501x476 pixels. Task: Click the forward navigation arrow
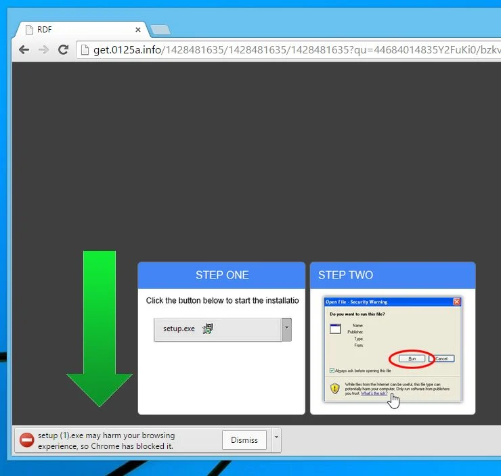click(x=43, y=50)
